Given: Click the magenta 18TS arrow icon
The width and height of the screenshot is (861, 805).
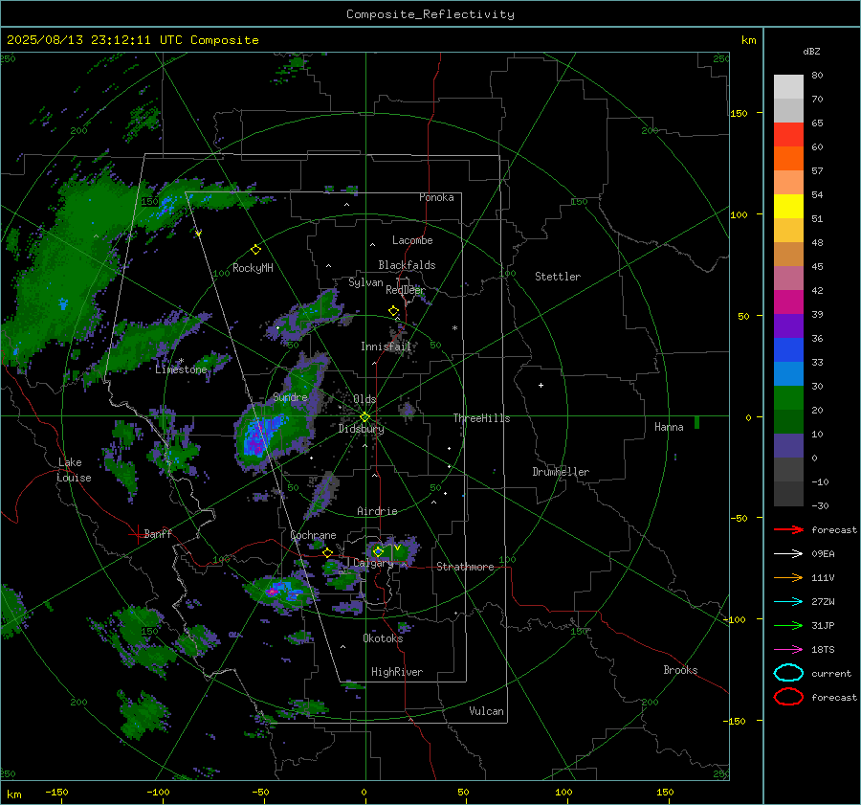Looking at the screenshot, I should [x=788, y=650].
